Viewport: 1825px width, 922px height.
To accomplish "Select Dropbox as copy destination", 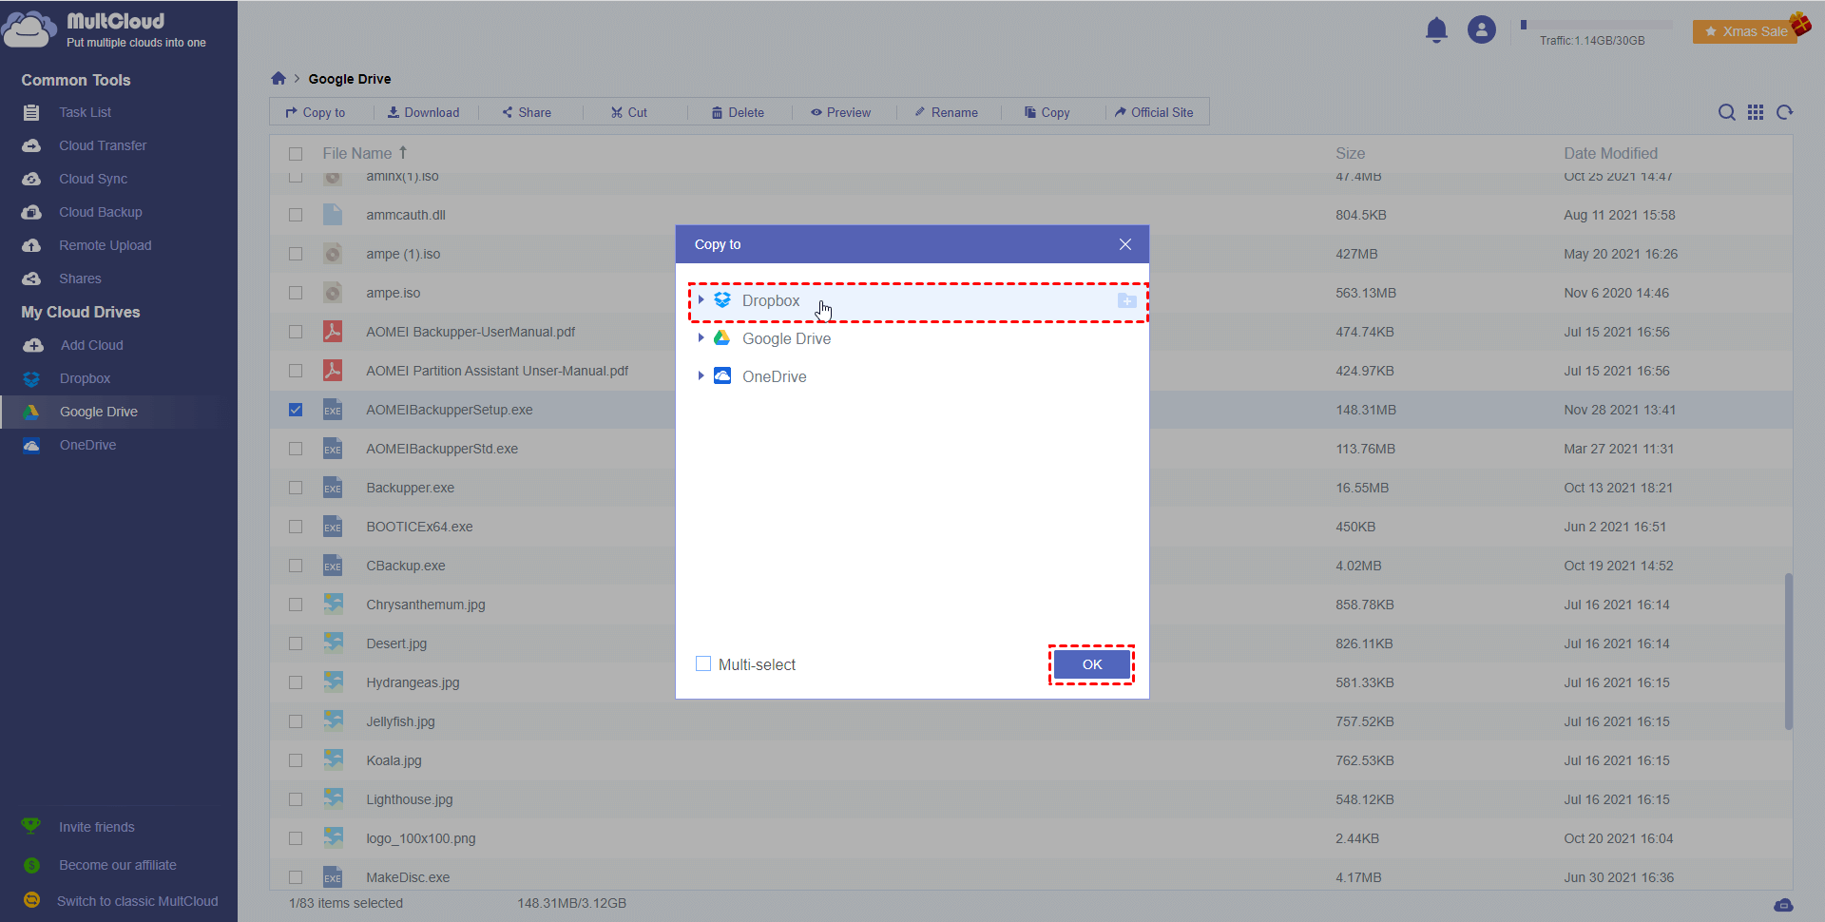I will point(918,300).
